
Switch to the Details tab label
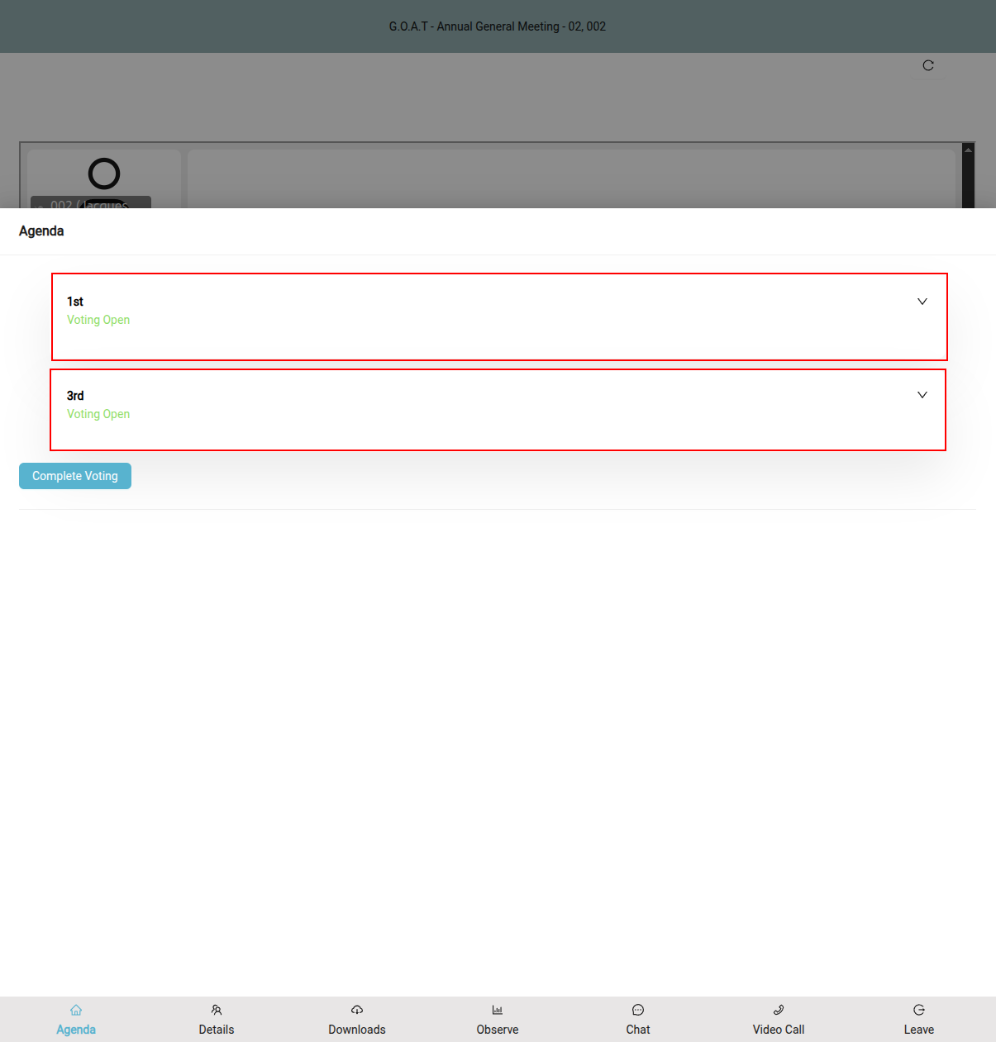pos(217,1030)
